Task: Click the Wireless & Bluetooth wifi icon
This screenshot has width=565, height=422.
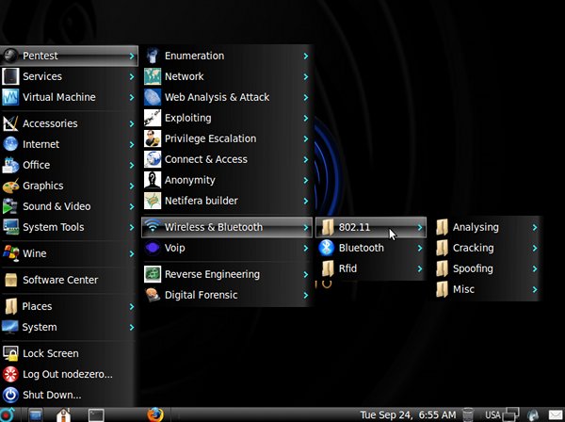Action: (153, 226)
